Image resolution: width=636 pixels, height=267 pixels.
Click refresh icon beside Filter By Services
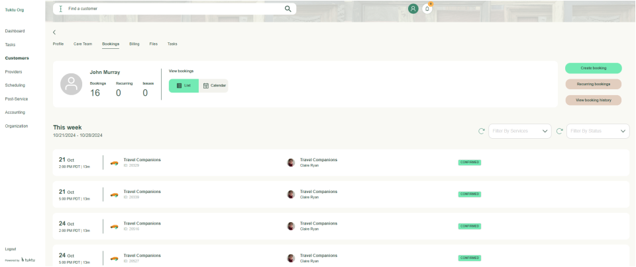[x=482, y=131]
